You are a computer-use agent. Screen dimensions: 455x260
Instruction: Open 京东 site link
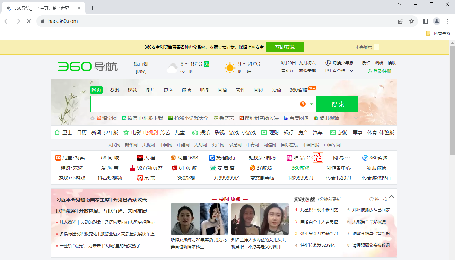(x=146, y=178)
